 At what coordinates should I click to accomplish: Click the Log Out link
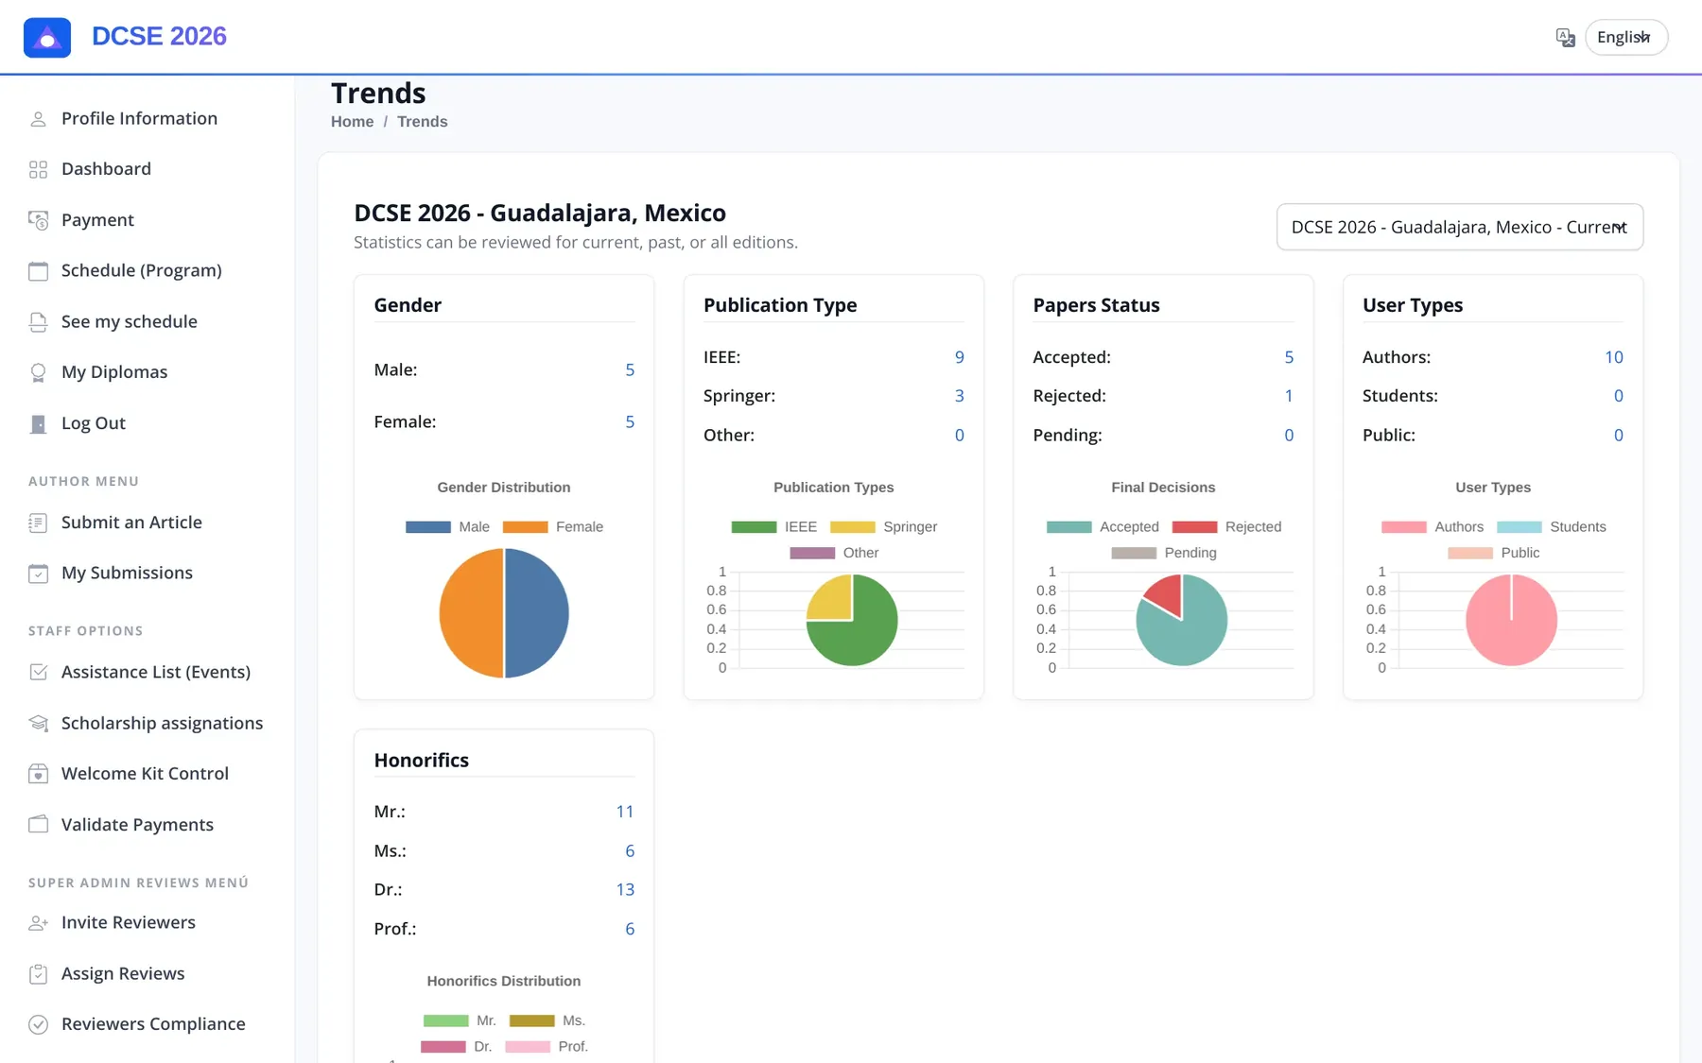93,423
